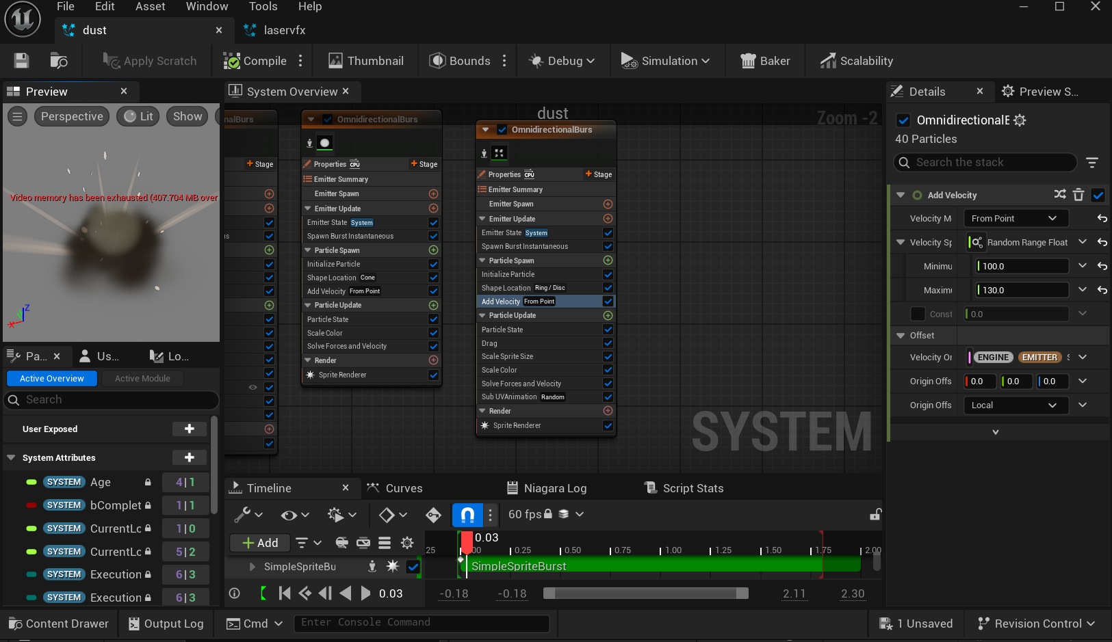Viewport: 1112px width, 642px height.
Task: Open the Scalability settings
Action: point(857,61)
